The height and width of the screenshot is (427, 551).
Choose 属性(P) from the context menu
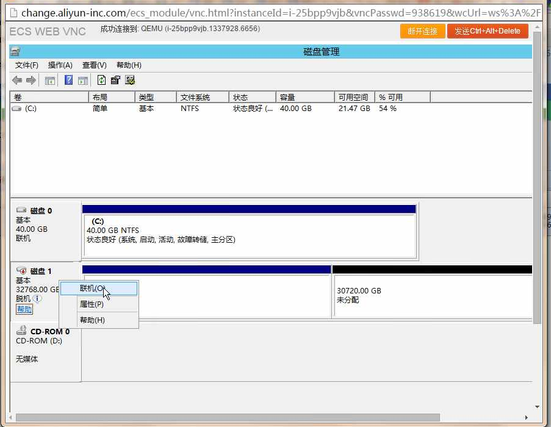[x=92, y=304]
